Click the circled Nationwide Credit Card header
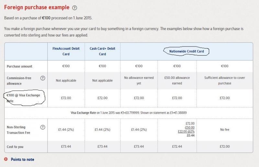The width and height of the screenshot is (259, 167). [x=186, y=51]
